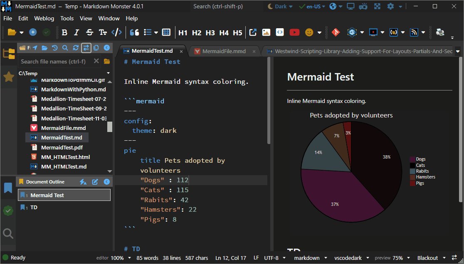Open the history icon in folder browser
464x264 pixels.
tap(54, 48)
